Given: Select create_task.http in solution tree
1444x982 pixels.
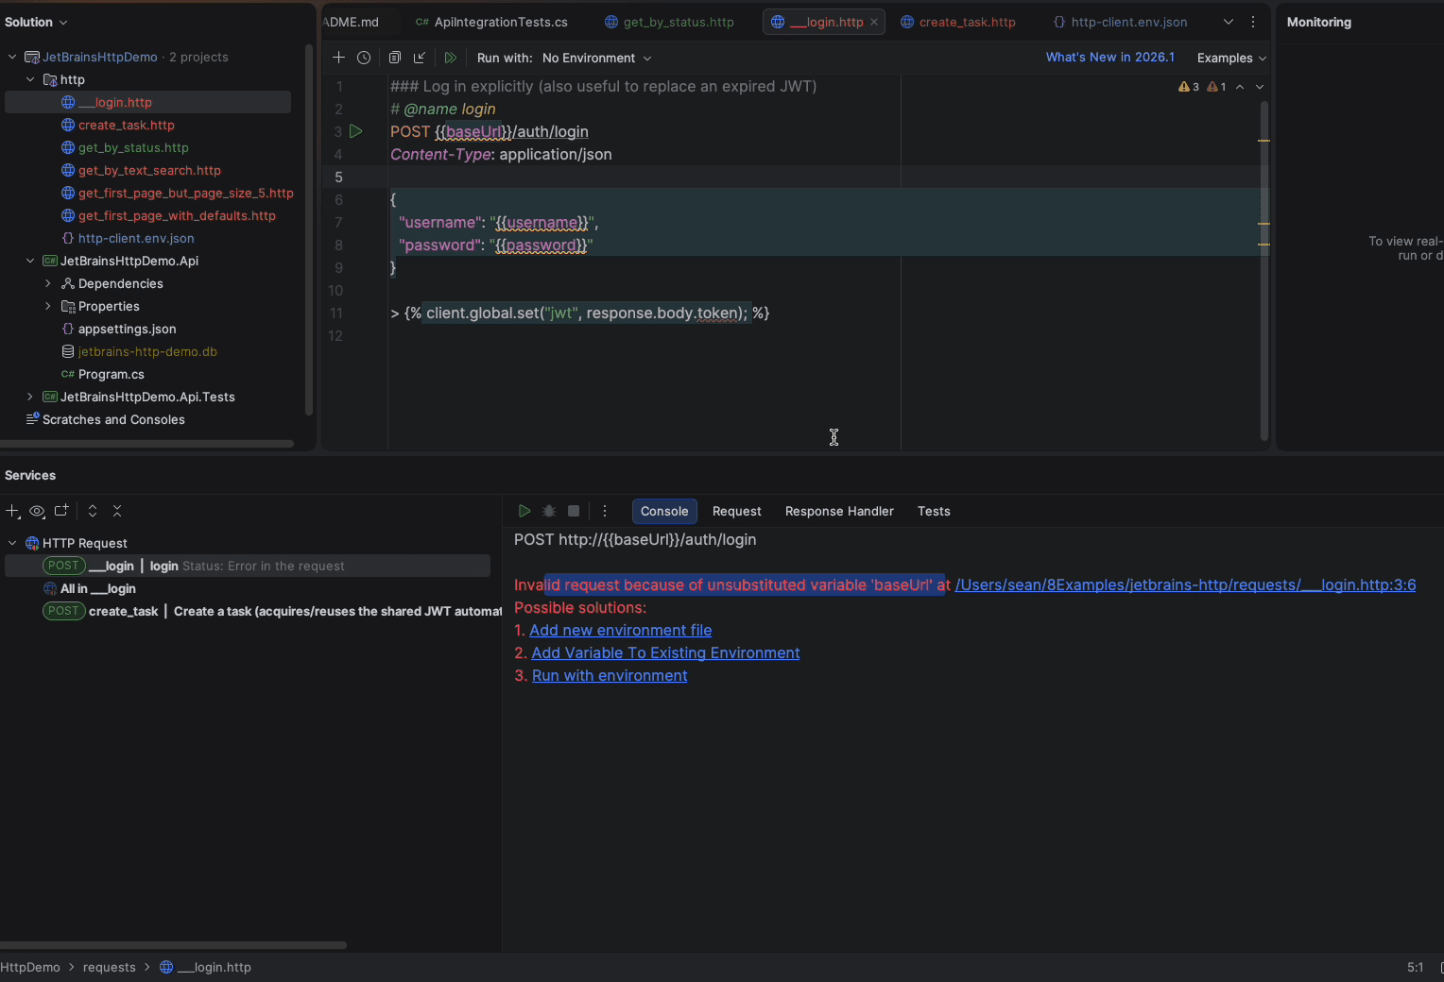Looking at the screenshot, I should pos(126,125).
